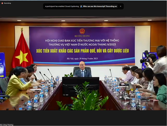The height and width of the screenshot is (126, 167).
Task: Click the black monitor in front of speaker
Action: (81, 86)
